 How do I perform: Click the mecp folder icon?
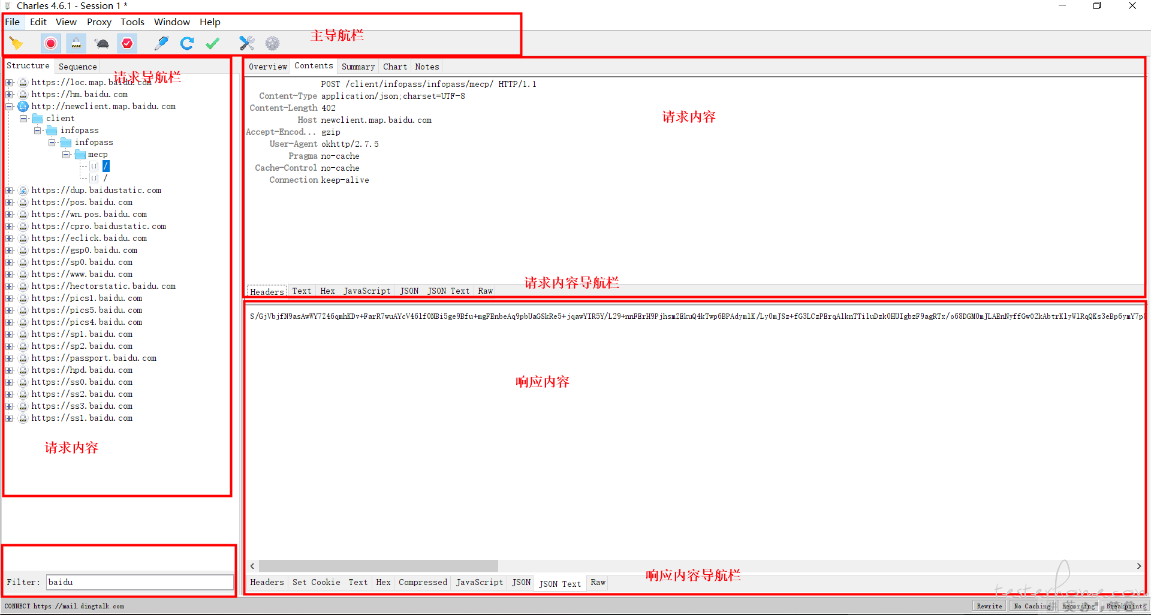point(80,154)
